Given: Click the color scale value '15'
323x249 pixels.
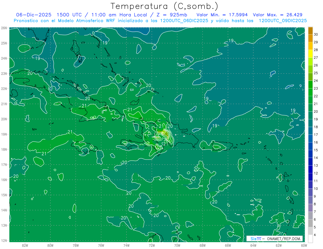Looking at the screenshot, I should point(316,150).
